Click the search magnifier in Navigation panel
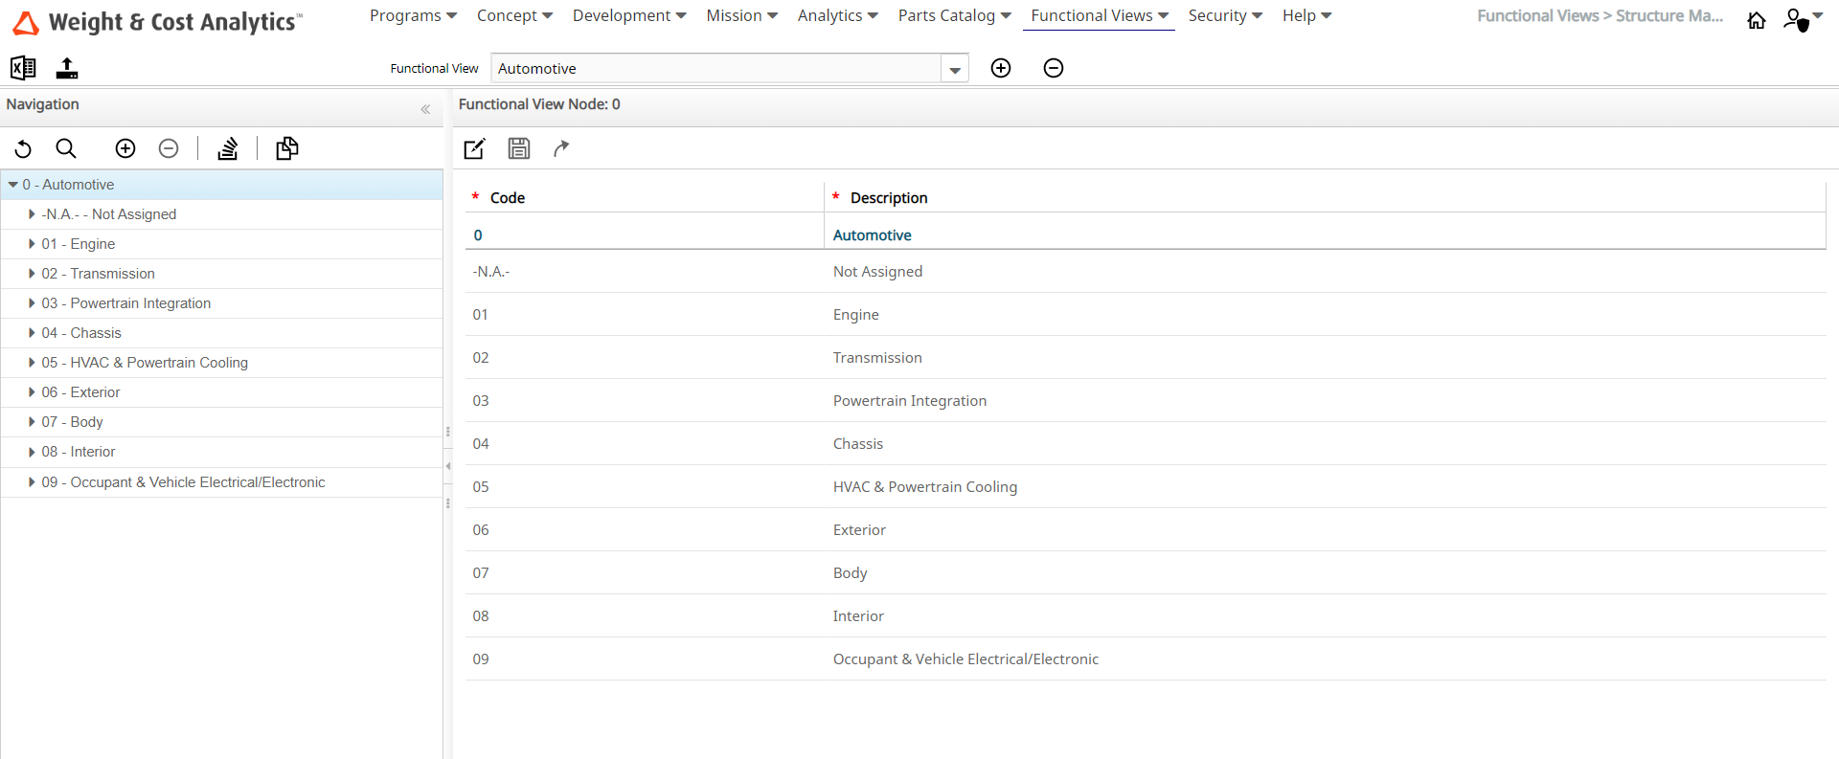Image resolution: width=1839 pixels, height=759 pixels. point(66,148)
